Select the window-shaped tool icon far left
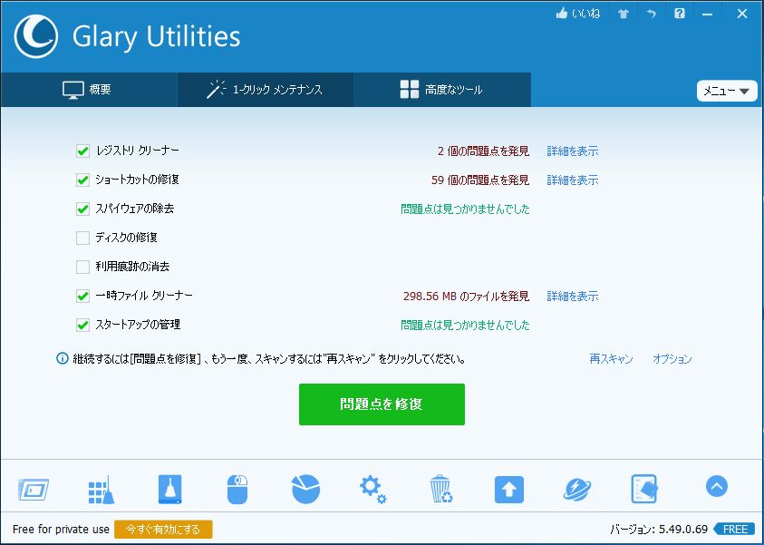Viewport: 764px width, 545px height. click(x=34, y=487)
